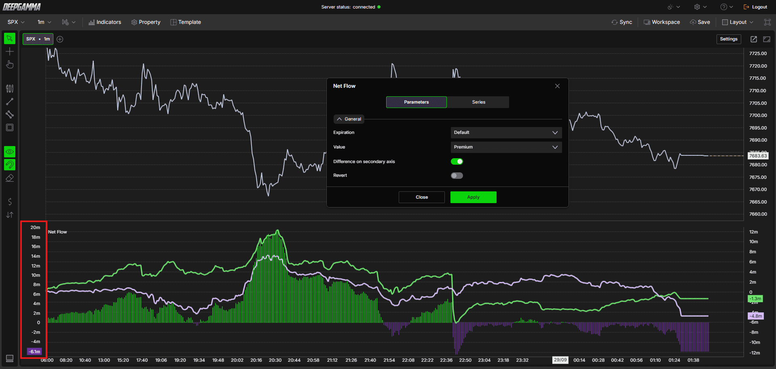776x369 pixels.
Task: Select the eraser tool
Action: pos(10,178)
